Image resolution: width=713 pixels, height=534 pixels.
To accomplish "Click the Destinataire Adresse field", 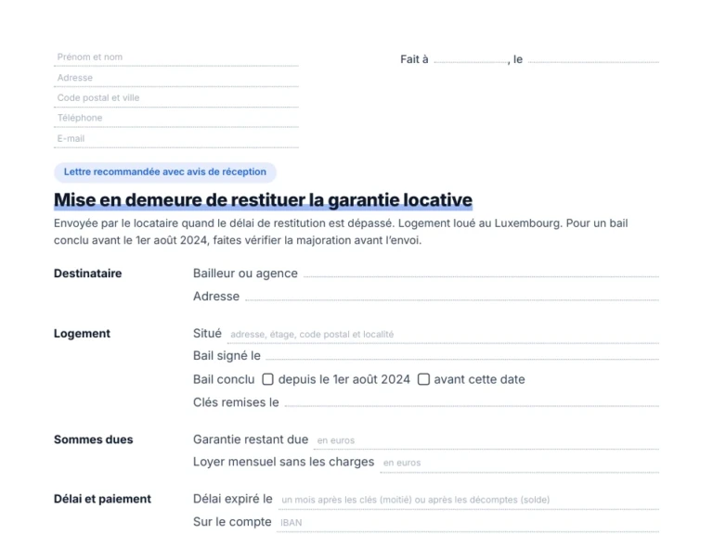I will coord(452,296).
